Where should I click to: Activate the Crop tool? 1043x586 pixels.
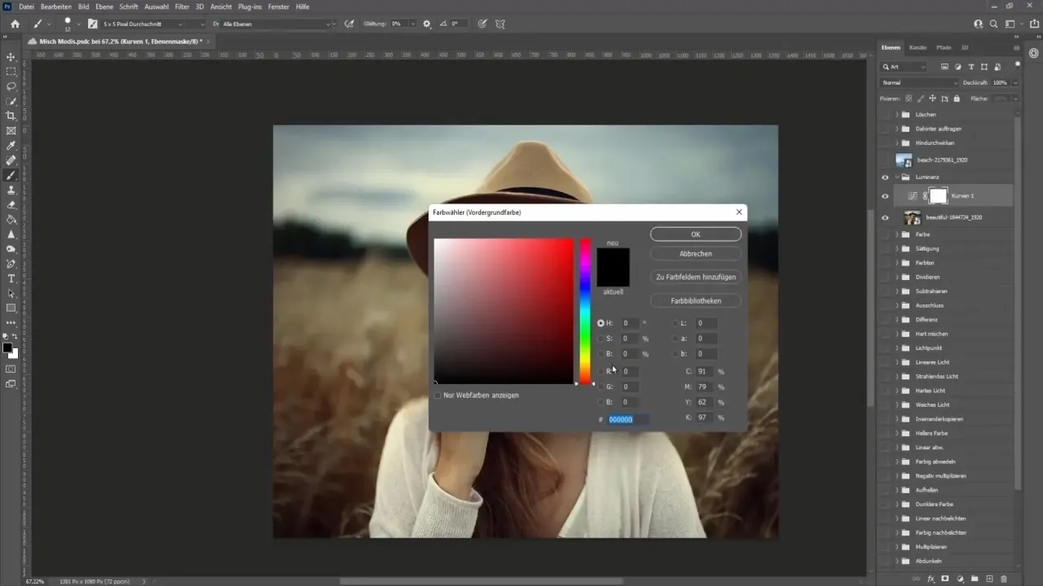point(10,116)
